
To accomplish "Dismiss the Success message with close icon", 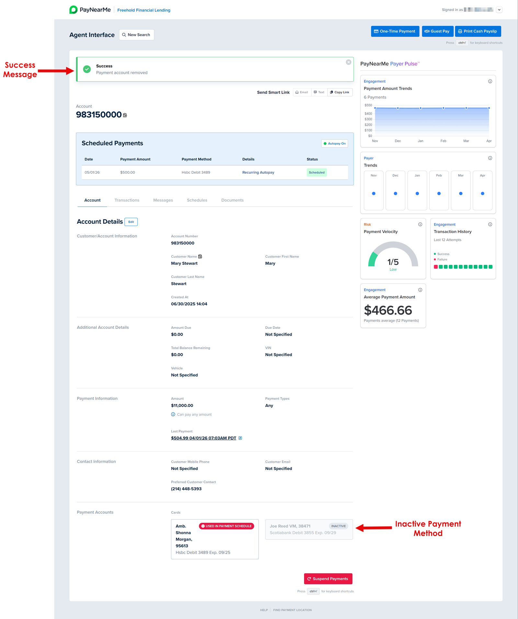I will (348, 62).
